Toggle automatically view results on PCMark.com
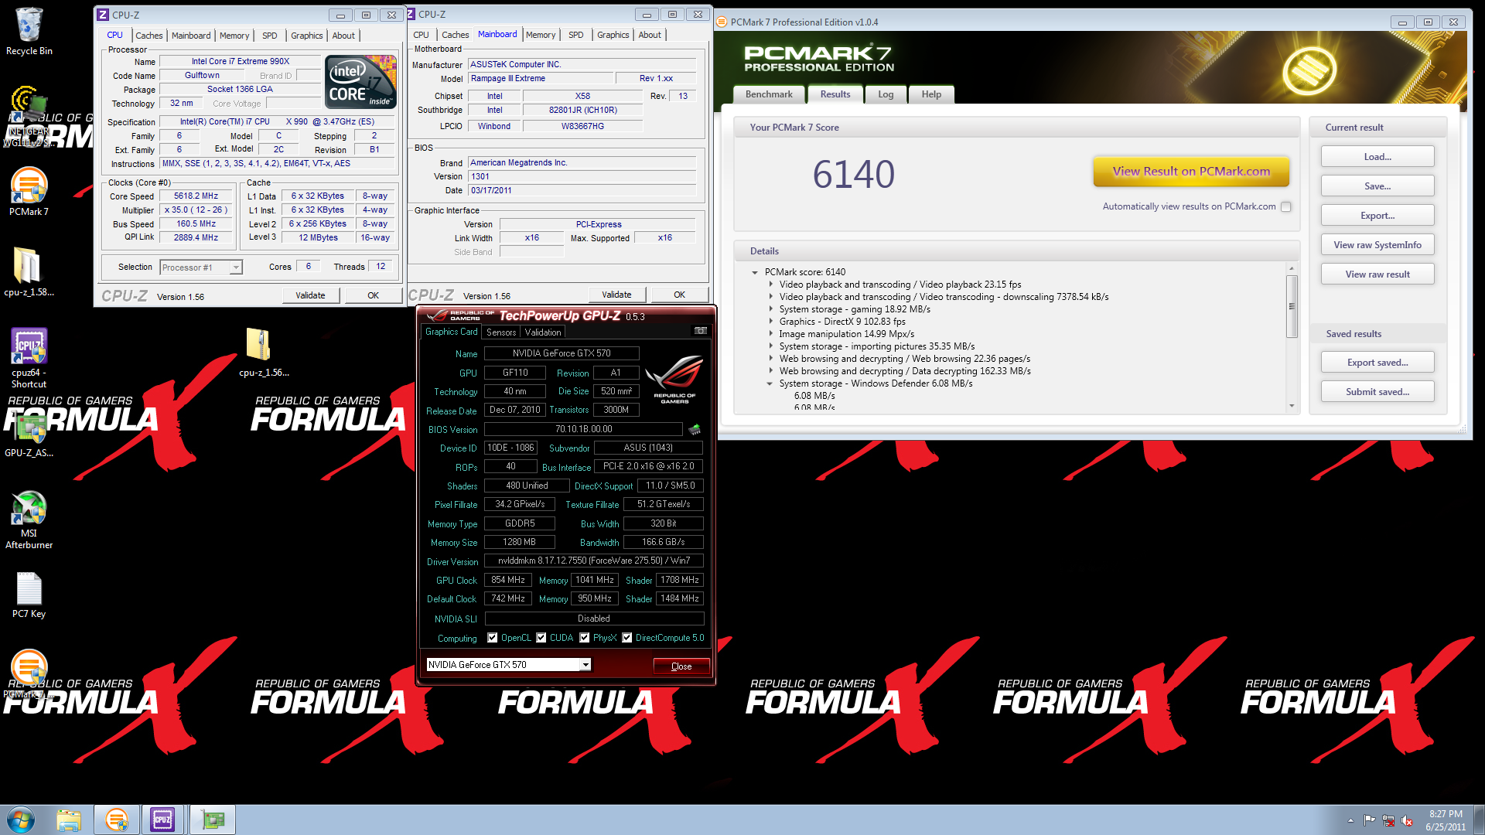The height and width of the screenshot is (835, 1485). (x=1285, y=206)
